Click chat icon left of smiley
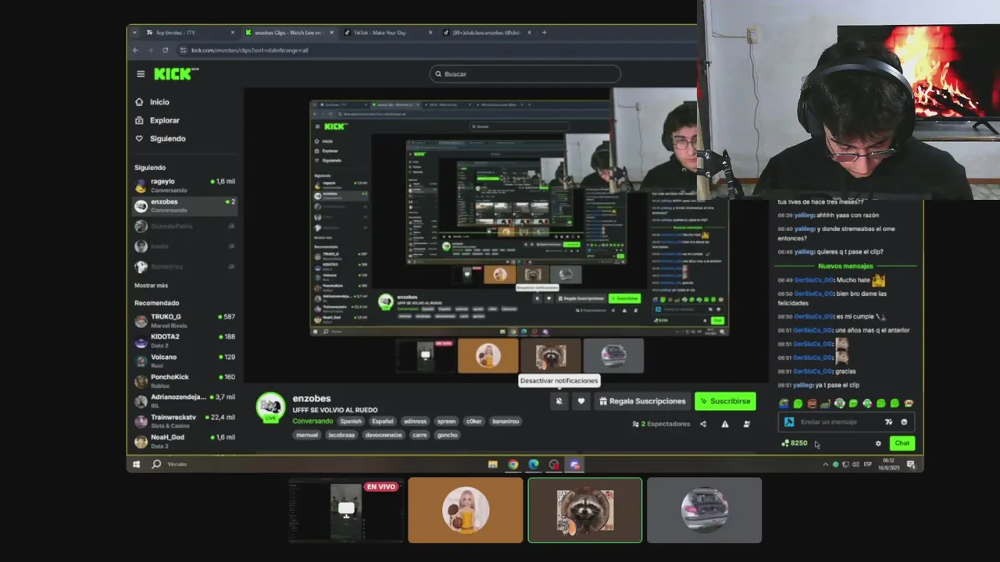 click(888, 422)
